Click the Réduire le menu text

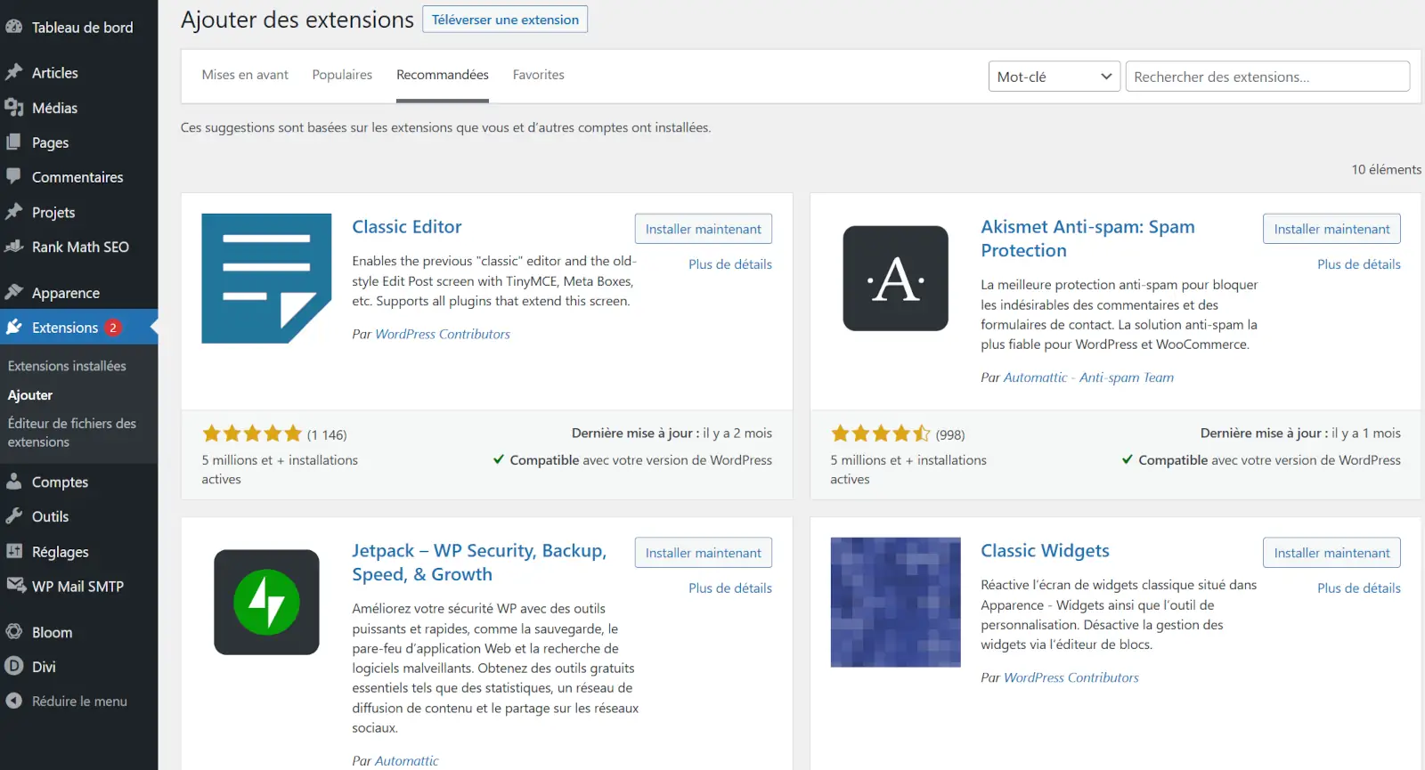click(x=79, y=701)
